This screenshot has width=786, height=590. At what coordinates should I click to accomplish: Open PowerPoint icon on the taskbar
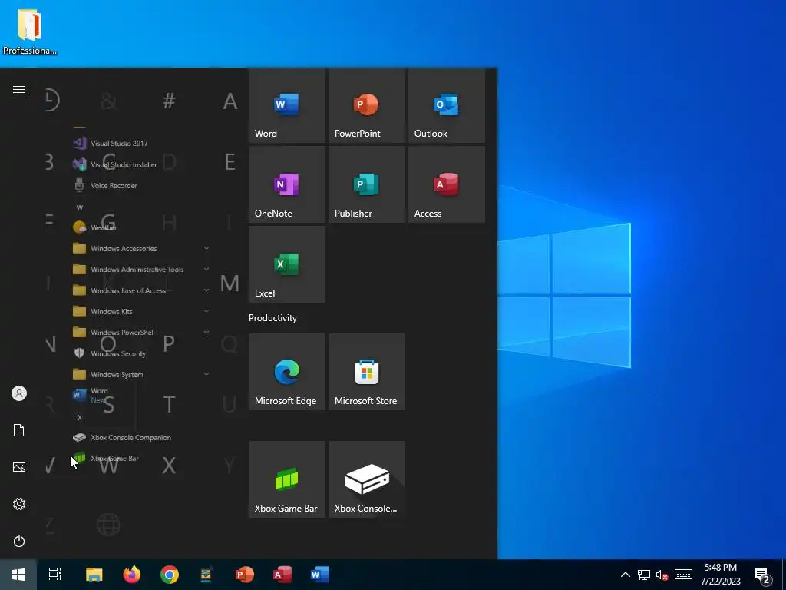pos(245,575)
